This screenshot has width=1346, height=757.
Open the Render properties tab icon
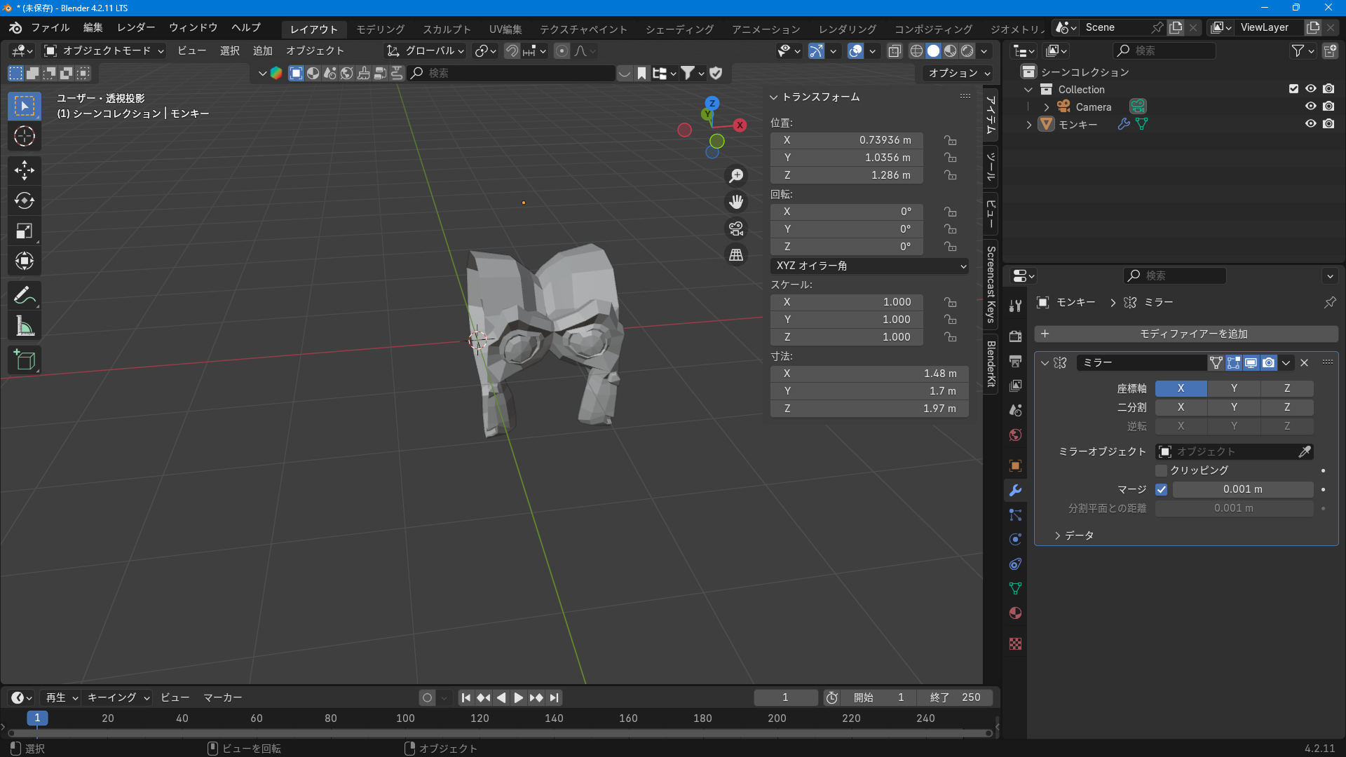[x=1015, y=336]
